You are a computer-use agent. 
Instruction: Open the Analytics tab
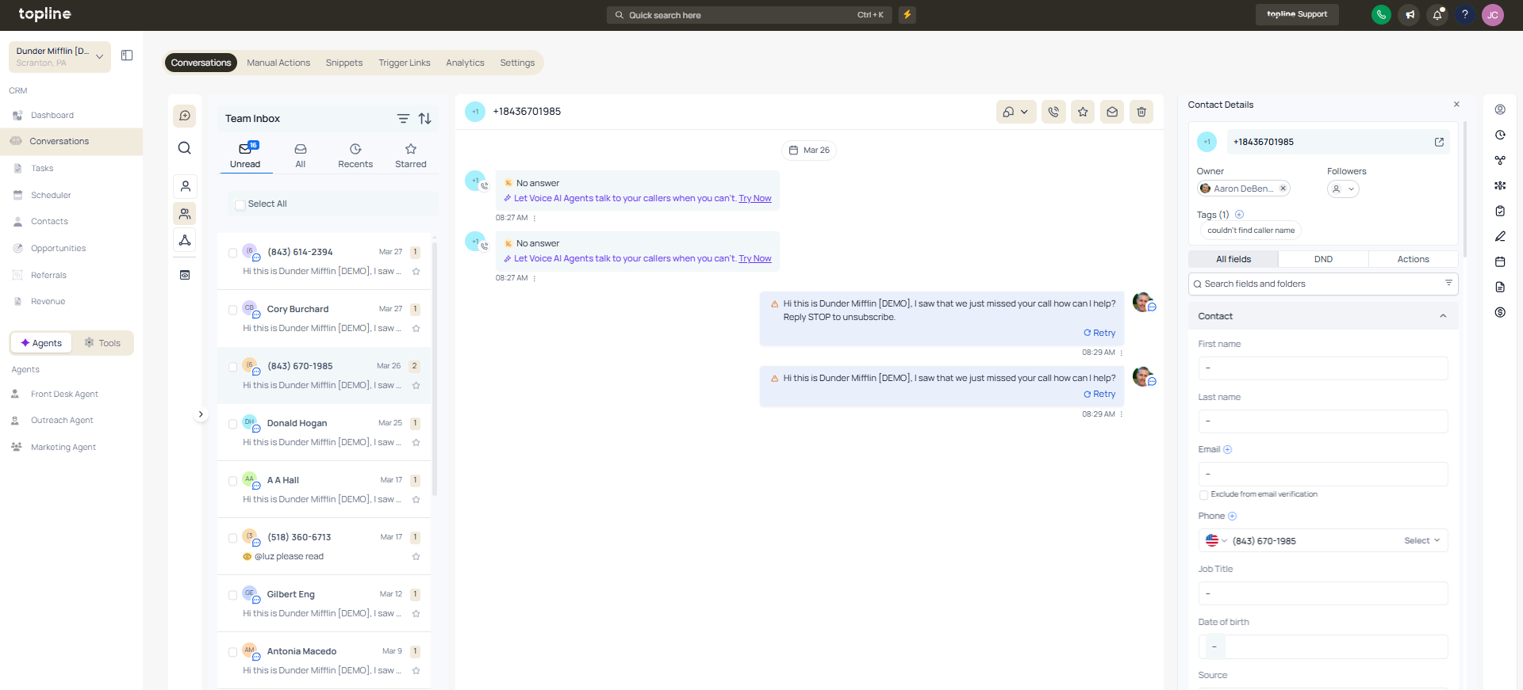(x=465, y=63)
